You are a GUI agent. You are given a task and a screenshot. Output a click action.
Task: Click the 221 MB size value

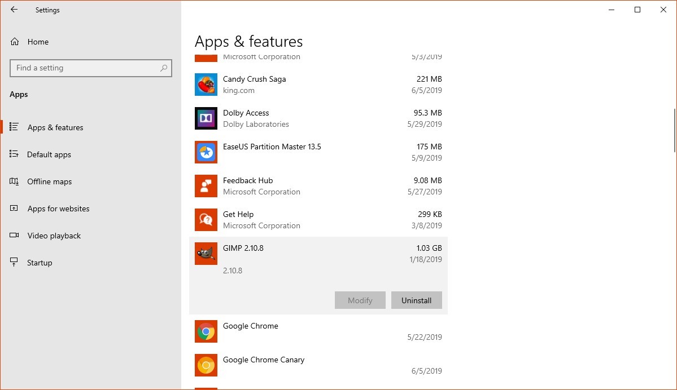(x=429, y=79)
